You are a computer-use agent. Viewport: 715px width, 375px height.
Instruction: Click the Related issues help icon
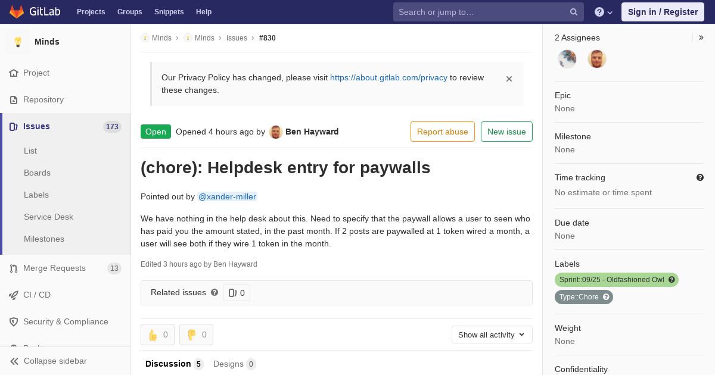point(214,292)
